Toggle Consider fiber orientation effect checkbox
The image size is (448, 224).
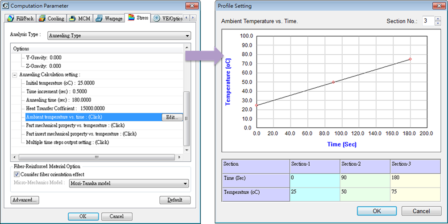(x=17, y=175)
